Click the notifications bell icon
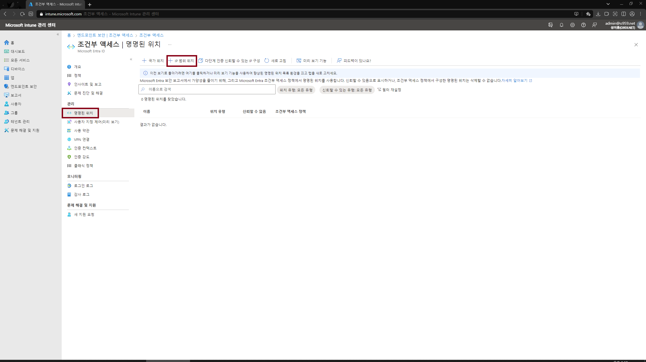The image size is (646, 362). click(561, 25)
